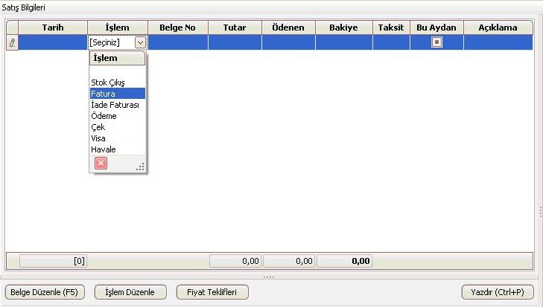543x307 pixels.
Task: Click the Satış Bilgileri panel title
Action: click(x=23, y=7)
